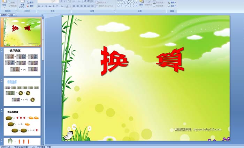The width and height of the screenshot is (244, 148).
Task: Toggle align text left
Action: [x=74, y=6]
